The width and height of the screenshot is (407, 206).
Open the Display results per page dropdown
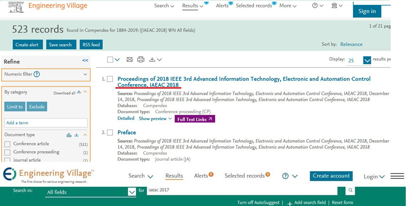367,60
